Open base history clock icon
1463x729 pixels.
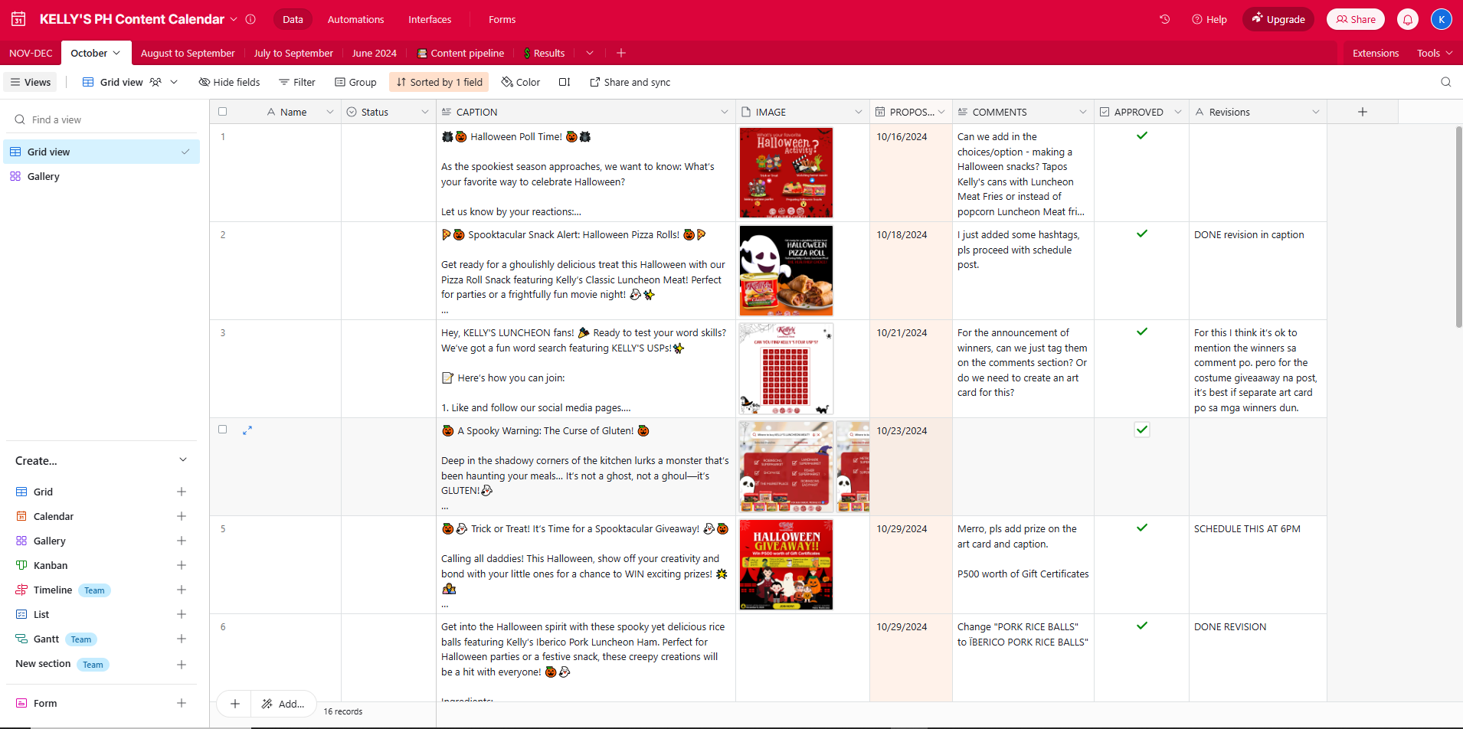[x=1164, y=19]
